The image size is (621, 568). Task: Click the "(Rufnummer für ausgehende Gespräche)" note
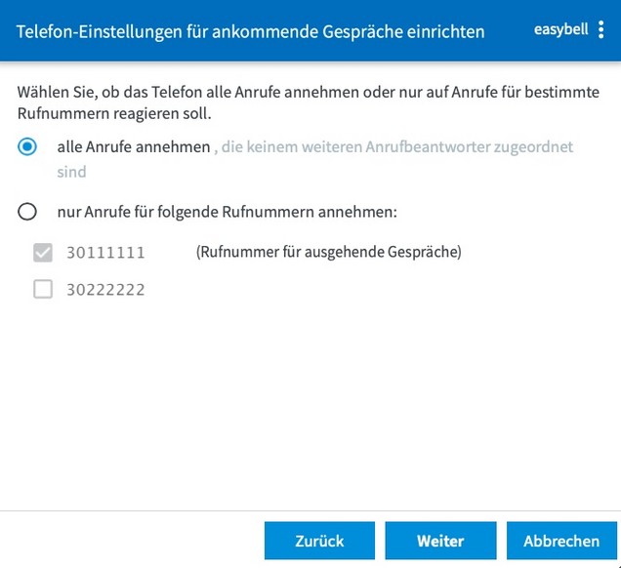point(328,253)
